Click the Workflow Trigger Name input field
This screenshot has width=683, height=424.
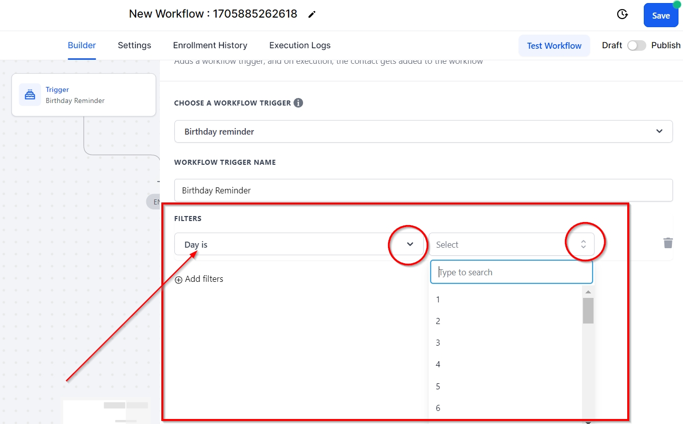click(x=423, y=190)
